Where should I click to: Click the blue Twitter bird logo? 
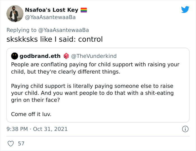[185, 9]
